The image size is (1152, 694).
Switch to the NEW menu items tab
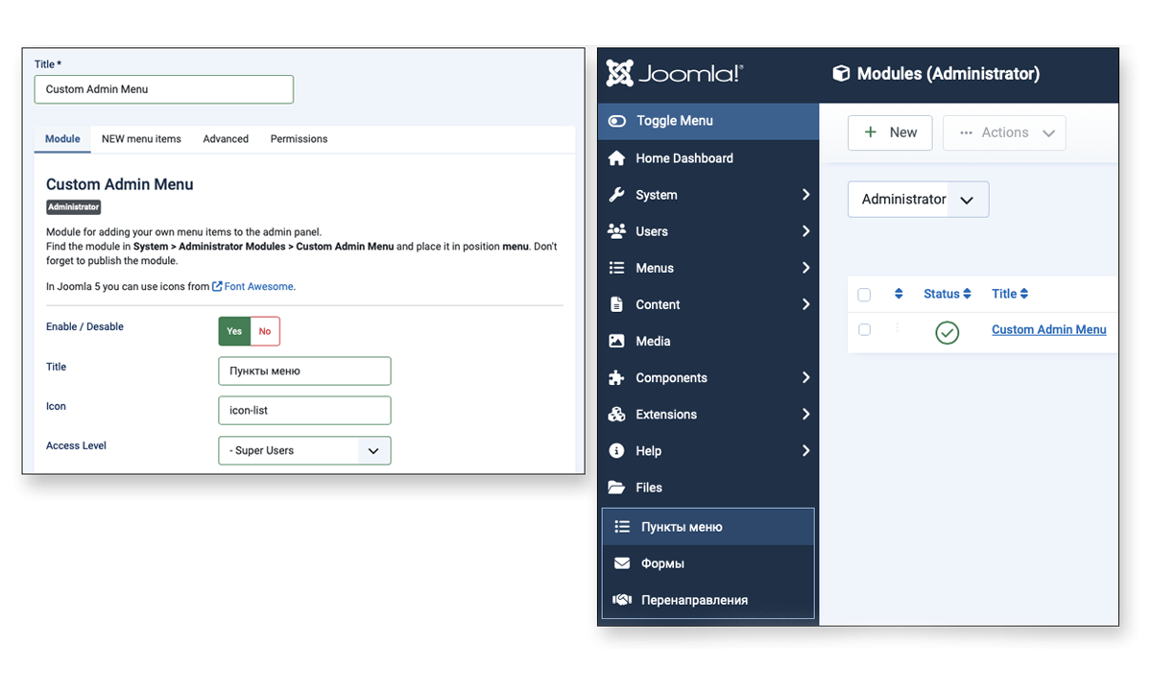tap(141, 139)
